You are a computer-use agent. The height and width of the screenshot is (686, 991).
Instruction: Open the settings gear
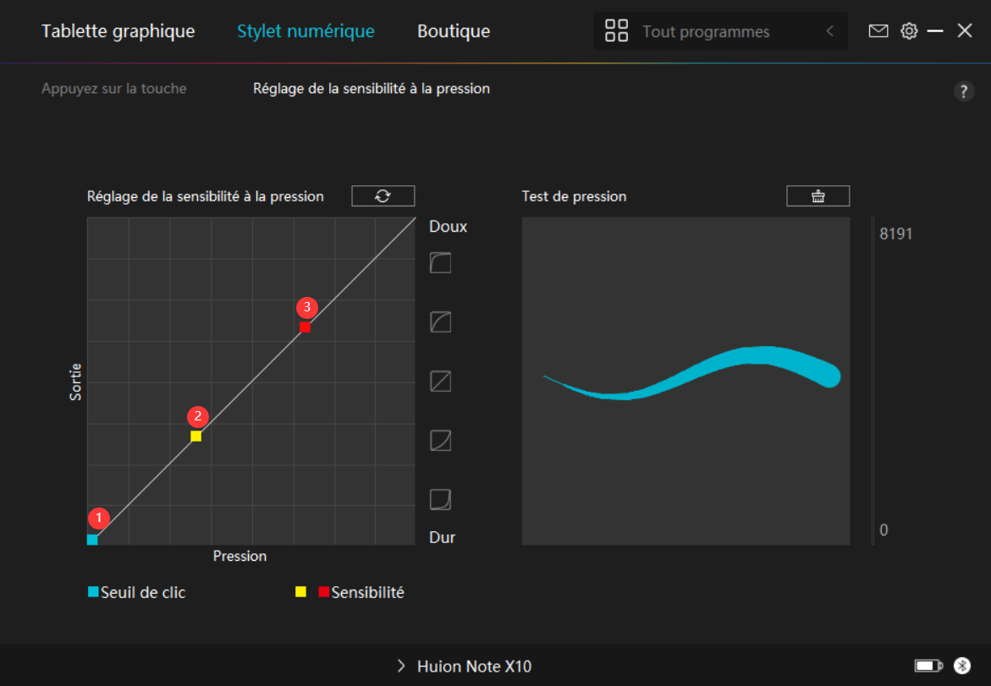tap(909, 31)
